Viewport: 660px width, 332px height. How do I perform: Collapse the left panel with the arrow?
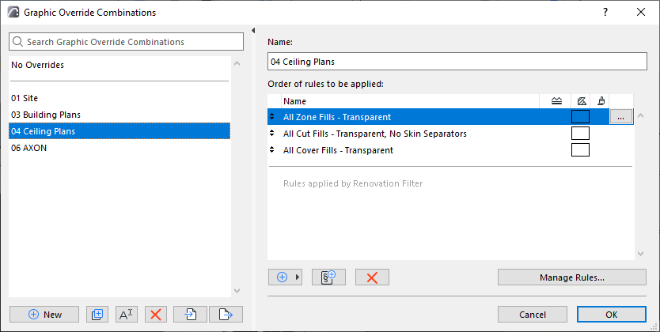[x=252, y=31]
